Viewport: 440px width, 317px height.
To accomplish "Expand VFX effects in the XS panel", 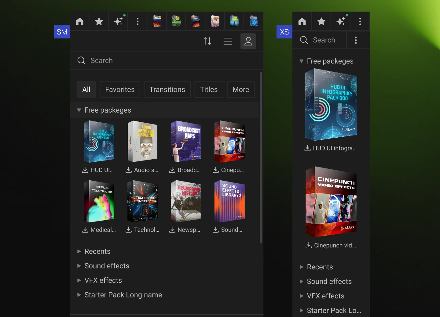I will [302, 296].
